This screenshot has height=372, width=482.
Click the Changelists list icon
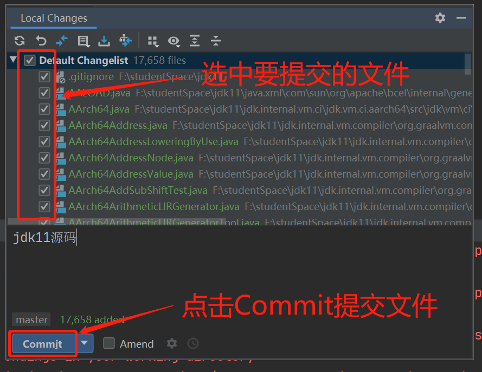coord(83,41)
